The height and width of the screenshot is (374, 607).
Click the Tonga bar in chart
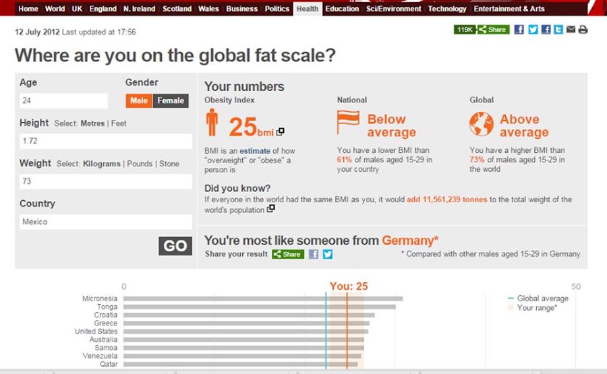[260, 307]
